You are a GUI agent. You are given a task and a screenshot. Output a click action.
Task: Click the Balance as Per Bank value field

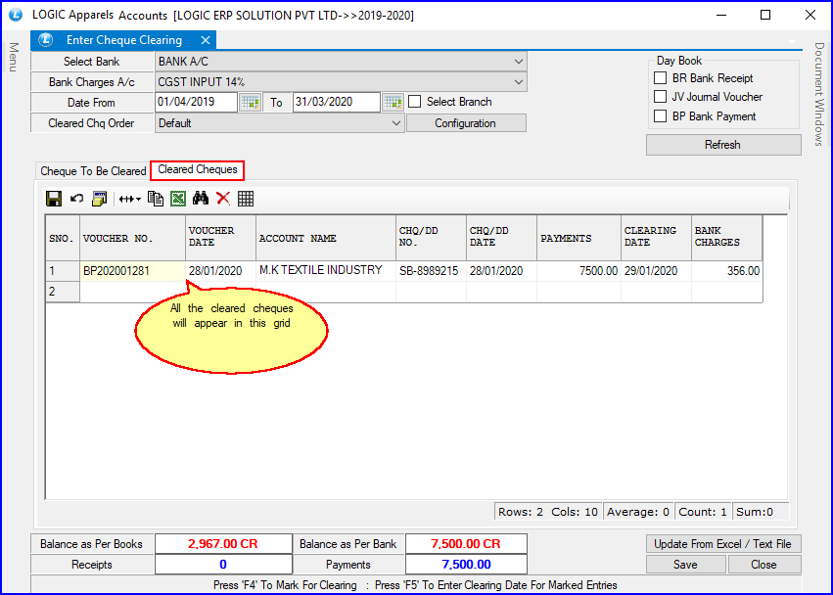pos(466,544)
